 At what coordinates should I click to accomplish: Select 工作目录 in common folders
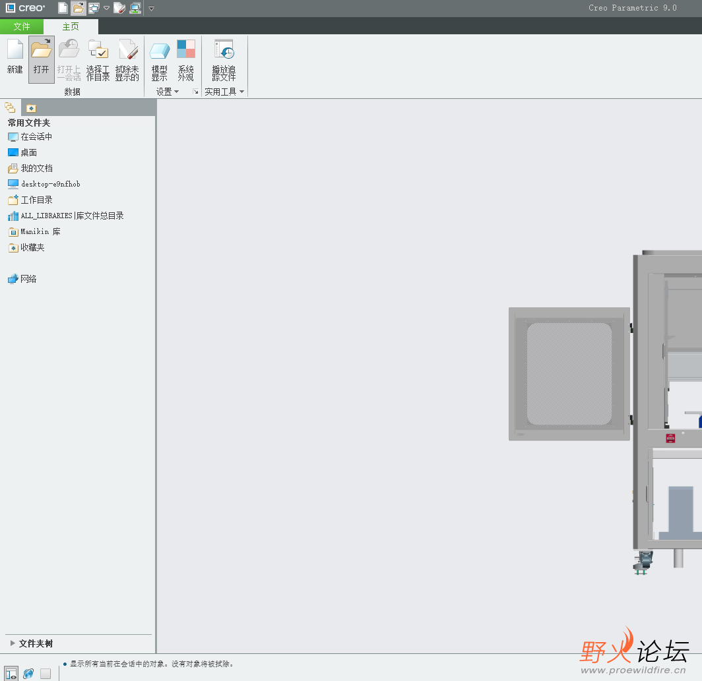click(x=30, y=200)
